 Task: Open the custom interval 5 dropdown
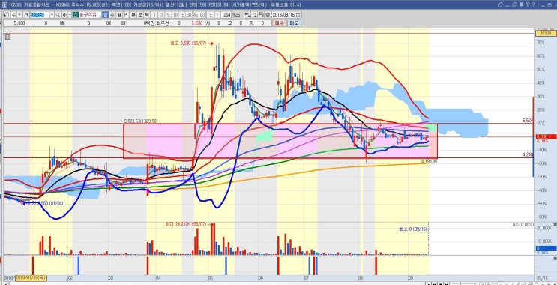[217, 15]
